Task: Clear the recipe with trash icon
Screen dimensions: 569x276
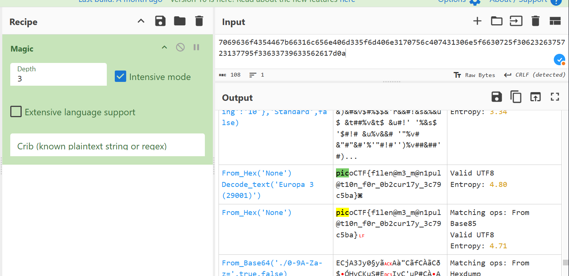Action: click(x=199, y=21)
